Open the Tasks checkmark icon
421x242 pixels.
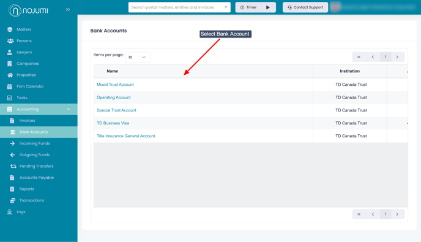pos(10,98)
